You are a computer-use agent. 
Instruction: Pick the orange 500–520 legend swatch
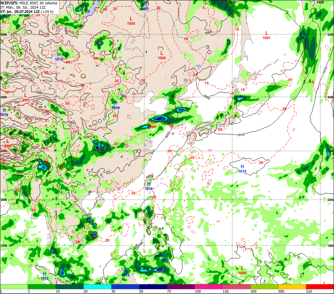pyautogui.click(x=292, y=287)
